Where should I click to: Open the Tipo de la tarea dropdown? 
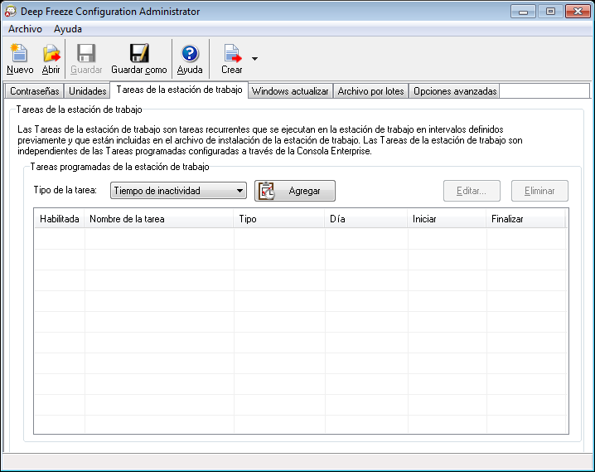click(x=179, y=191)
